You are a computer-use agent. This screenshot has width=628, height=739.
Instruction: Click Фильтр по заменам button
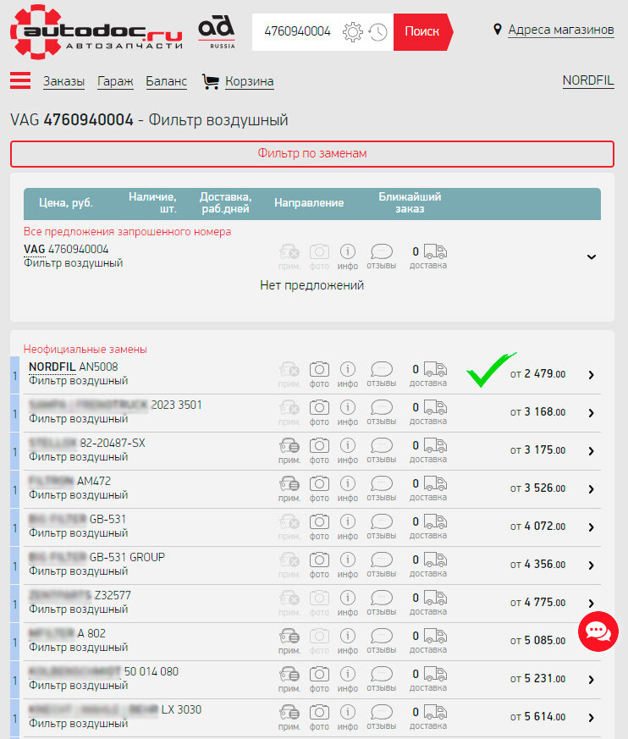point(311,154)
